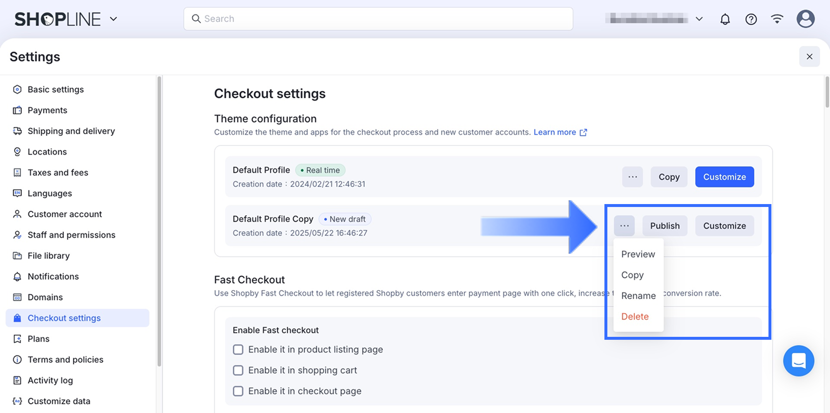Expand the SHOPLINE logo dropdown arrow
Screen dimensions: 830x413
pyautogui.click(x=113, y=19)
